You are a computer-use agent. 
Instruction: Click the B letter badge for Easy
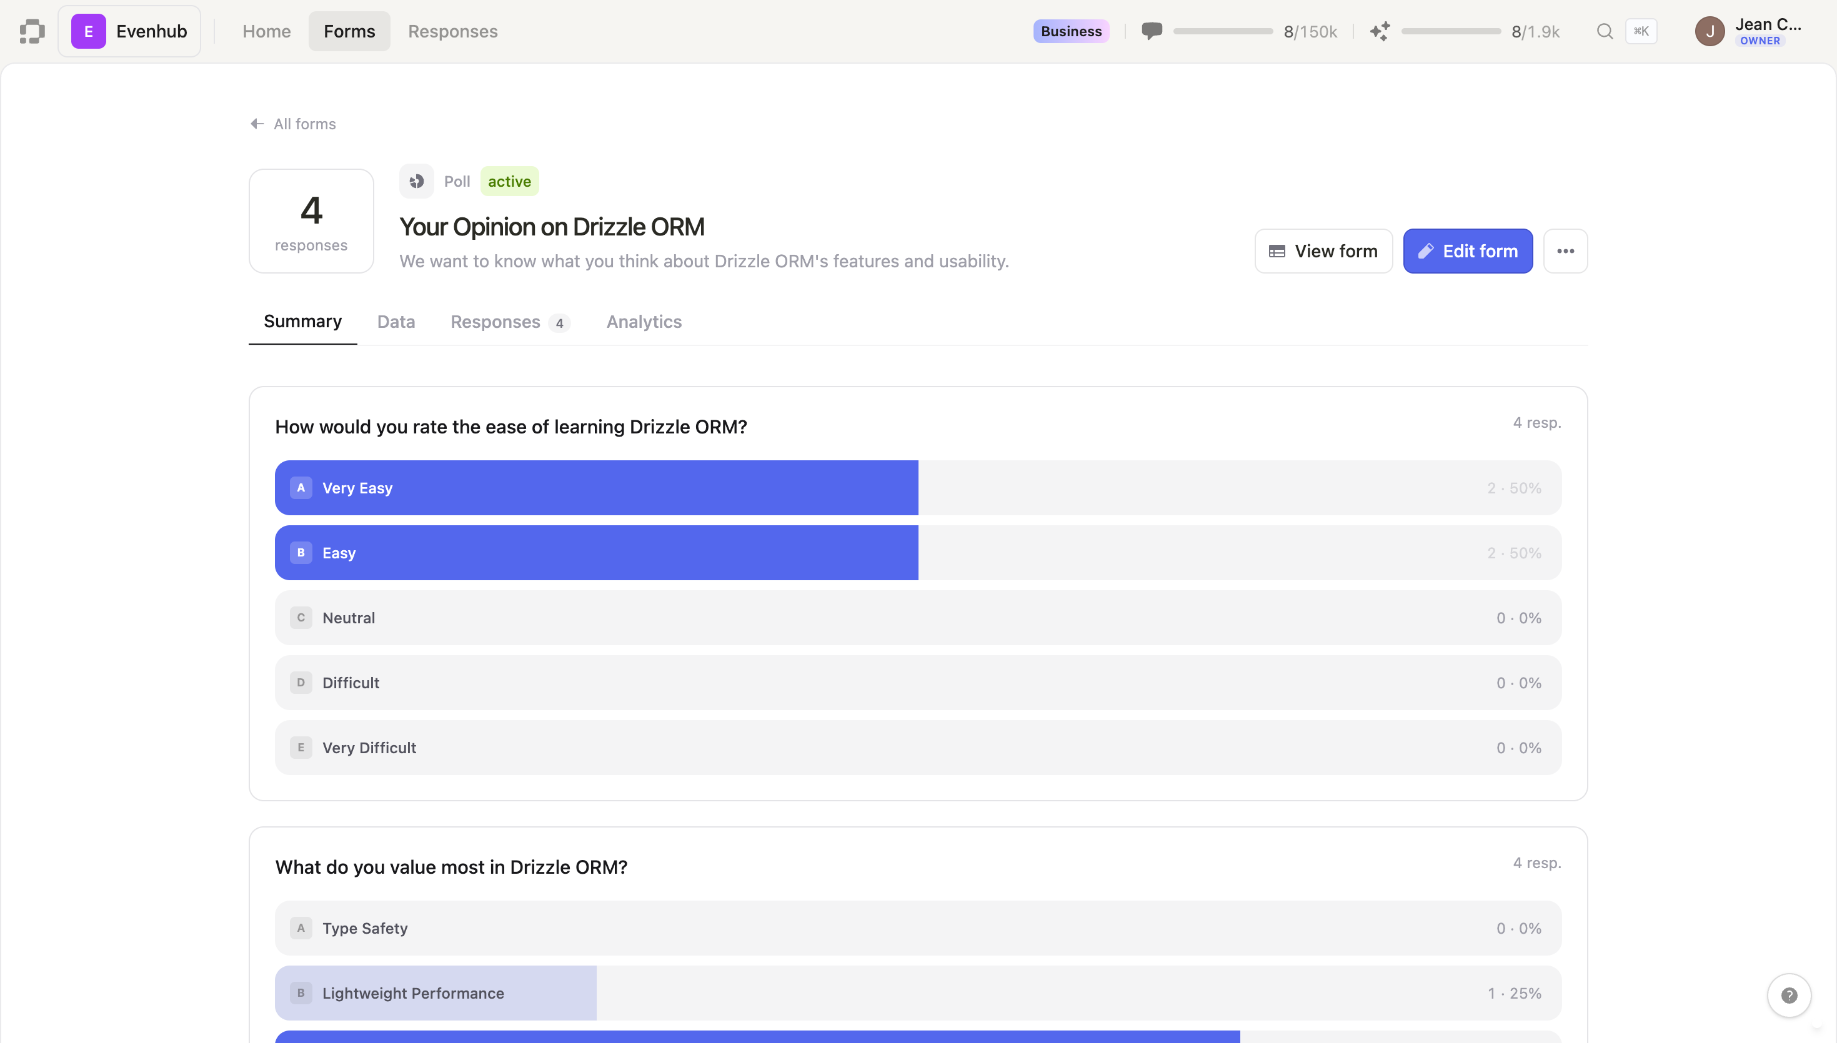(301, 553)
